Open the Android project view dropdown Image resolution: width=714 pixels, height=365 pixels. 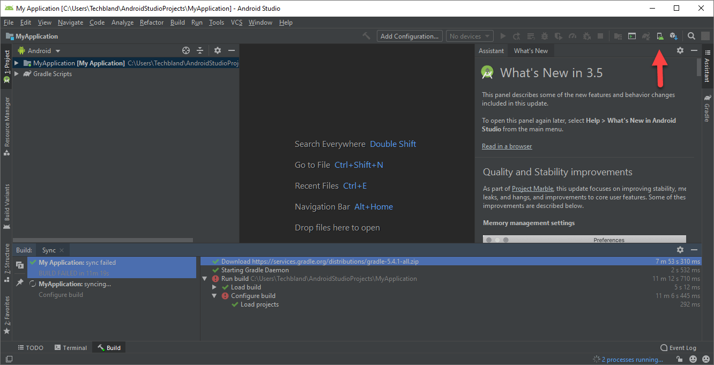[39, 50]
